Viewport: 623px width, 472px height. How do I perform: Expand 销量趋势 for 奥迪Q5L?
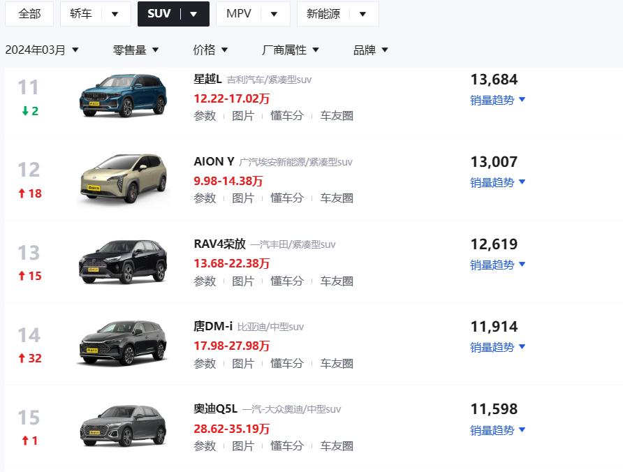pyautogui.click(x=498, y=430)
